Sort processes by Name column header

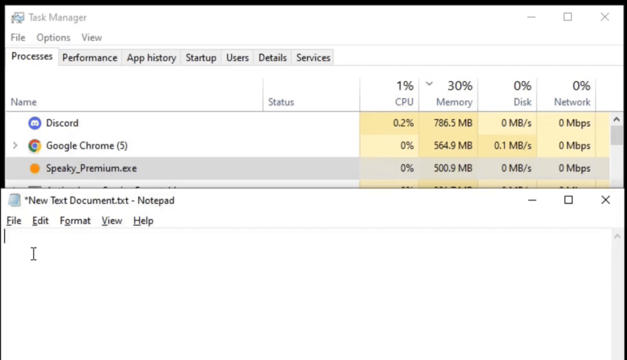[x=24, y=102]
